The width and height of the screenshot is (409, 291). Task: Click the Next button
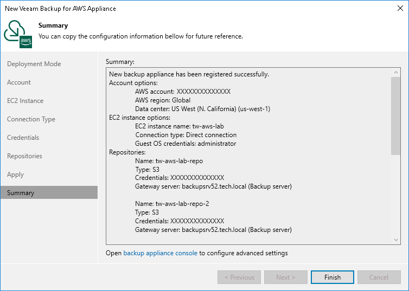(286, 277)
